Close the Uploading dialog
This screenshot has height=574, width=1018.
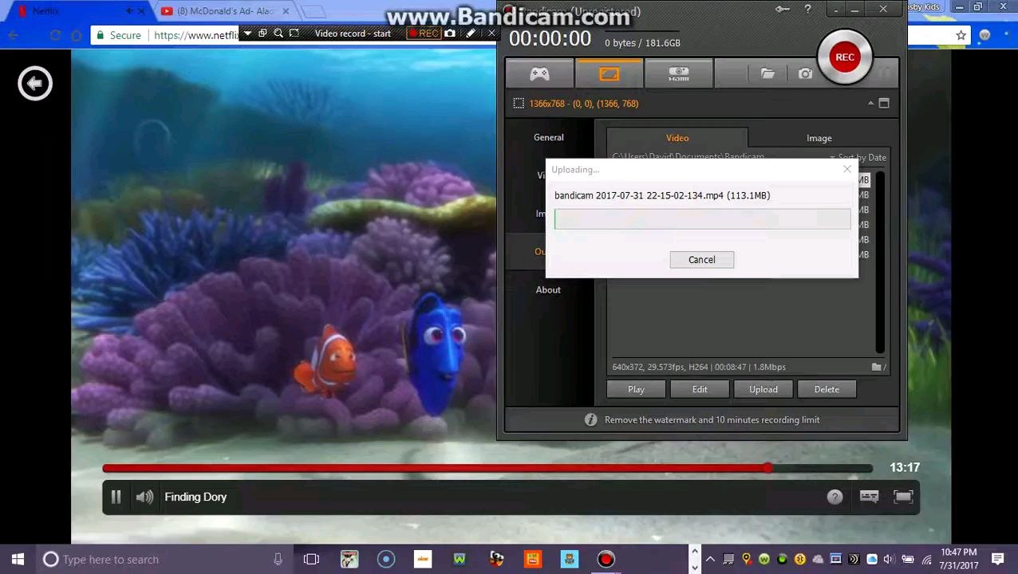tap(847, 169)
